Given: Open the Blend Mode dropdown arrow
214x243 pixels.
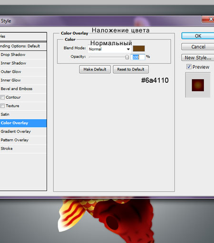Looking at the screenshot, I should [128, 49].
